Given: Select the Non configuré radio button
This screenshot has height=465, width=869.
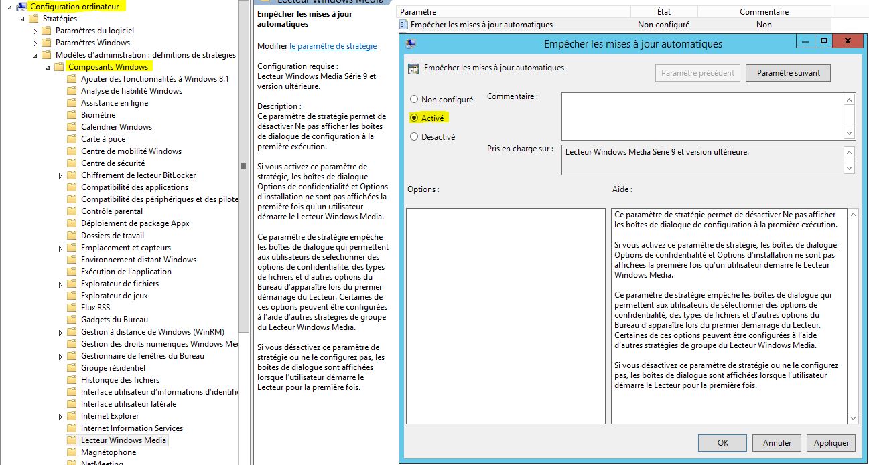Looking at the screenshot, I should (414, 99).
